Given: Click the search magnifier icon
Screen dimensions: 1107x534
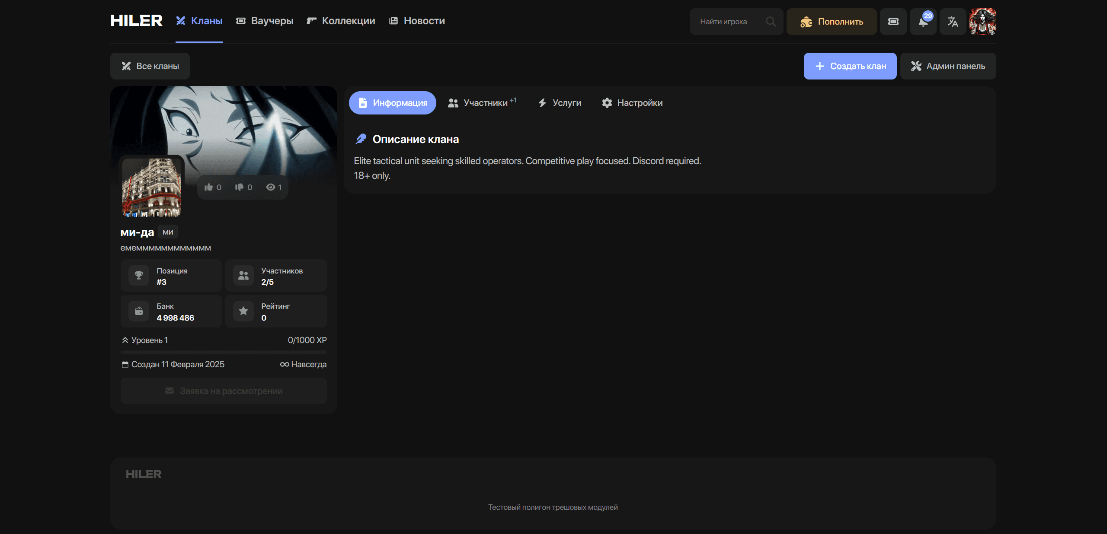Looking at the screenshot, I should (x=771, y=22).
